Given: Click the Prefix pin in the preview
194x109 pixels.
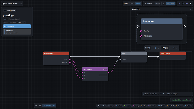Looking at the screenshot, I should coord(141,31).
